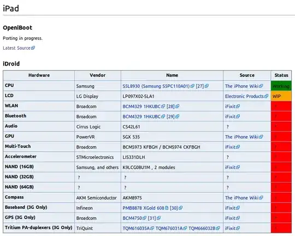The height and width of the screenshot is (236, 295).
Task: Open the Latest Source link
Action: click(x=19, y=48)
